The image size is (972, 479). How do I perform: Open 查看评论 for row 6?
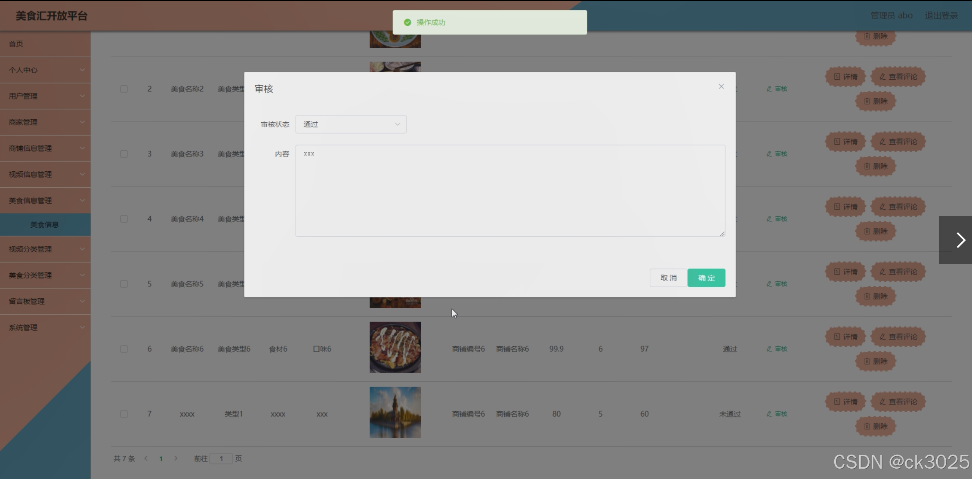[898, 337]
